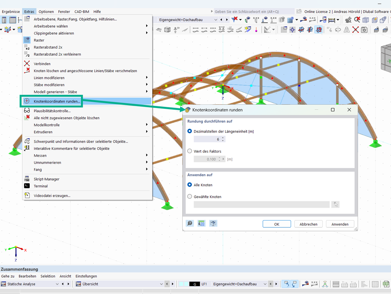Screen dimensions: 391x294
Task: Click the search list icon beside keyword field
Action: (x=299, y=11)
